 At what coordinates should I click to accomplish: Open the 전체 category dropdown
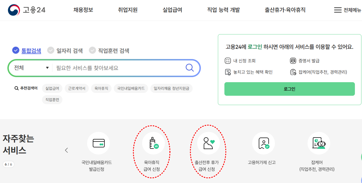click(30, 68)
